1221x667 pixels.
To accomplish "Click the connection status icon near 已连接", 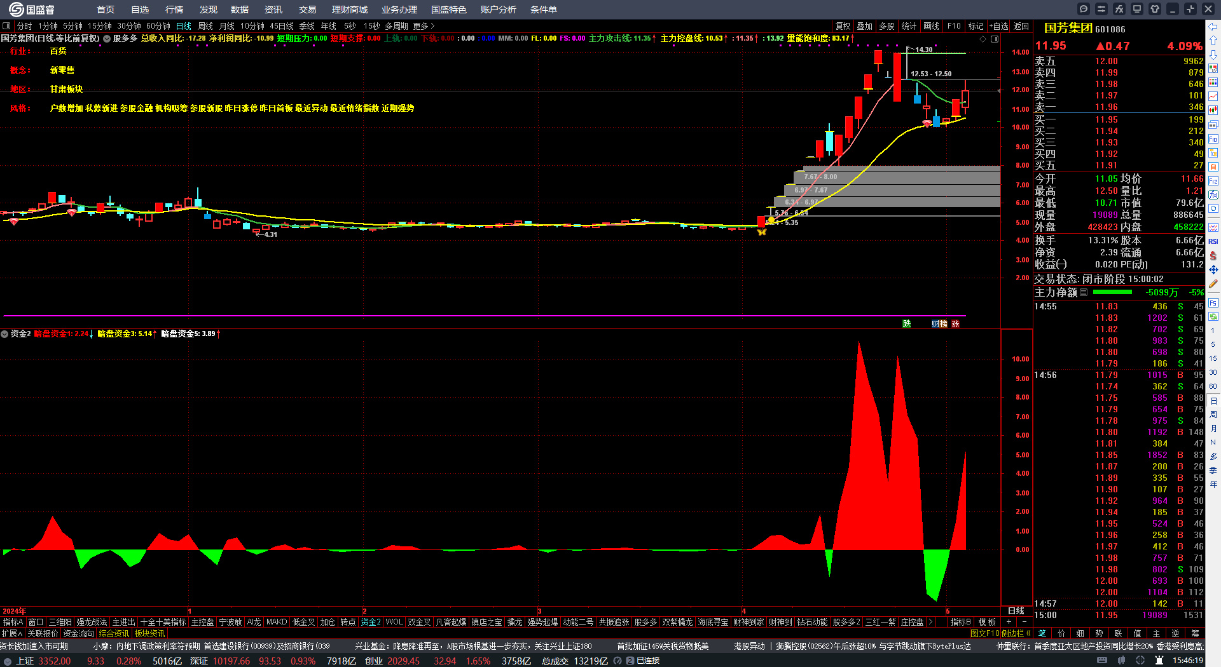I will 630,661.
